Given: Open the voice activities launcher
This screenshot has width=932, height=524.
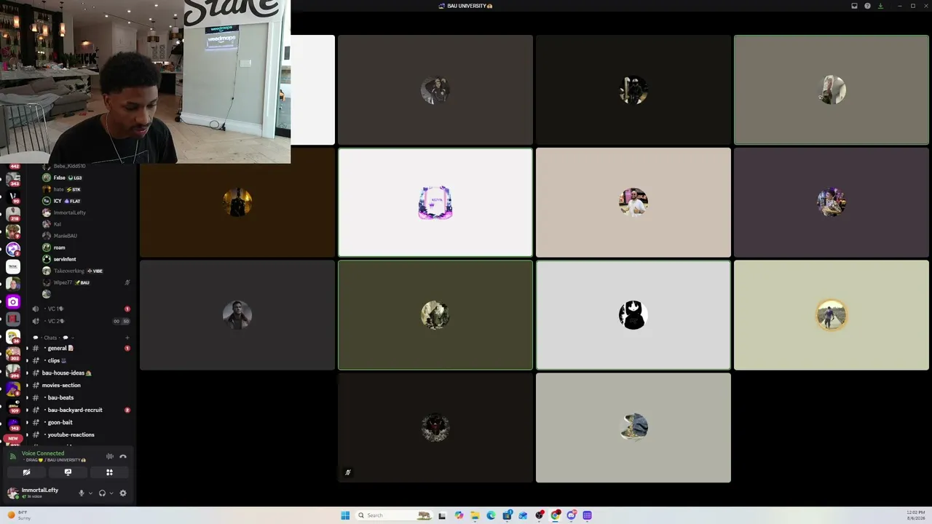Looking at the screenshot, I should tap(109, 472).
